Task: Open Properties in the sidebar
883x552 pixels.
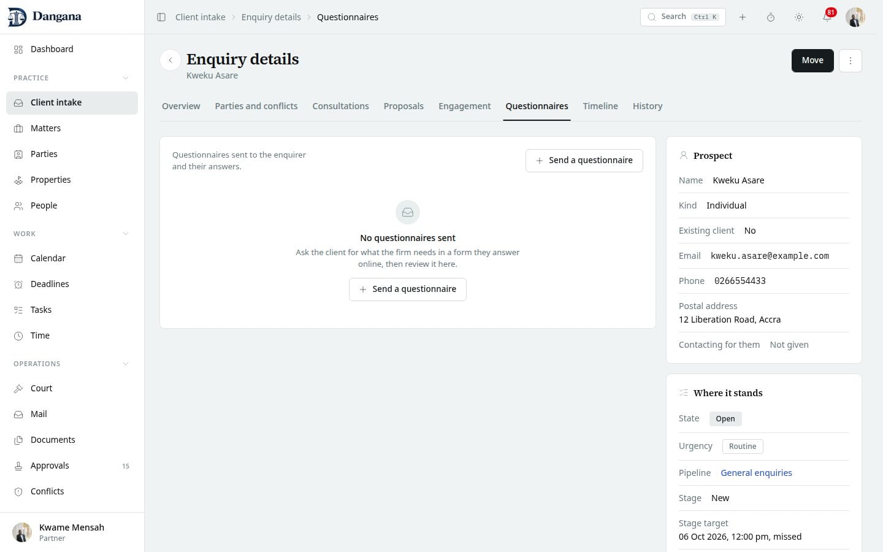Action: (x=72, y=180)
